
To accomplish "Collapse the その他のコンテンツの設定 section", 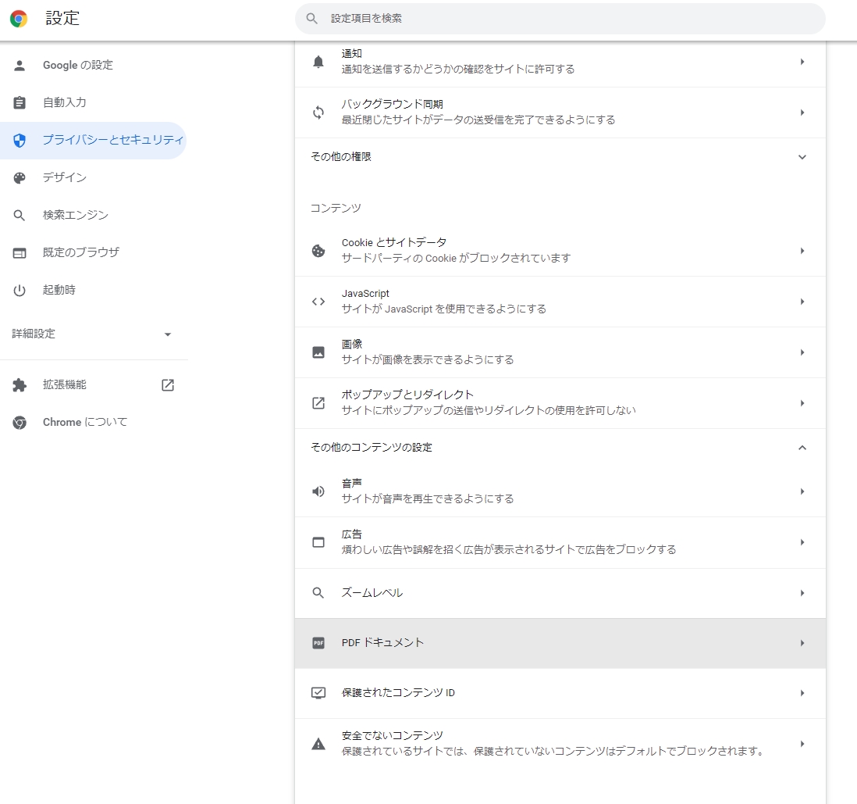I will tap(802, 448).
